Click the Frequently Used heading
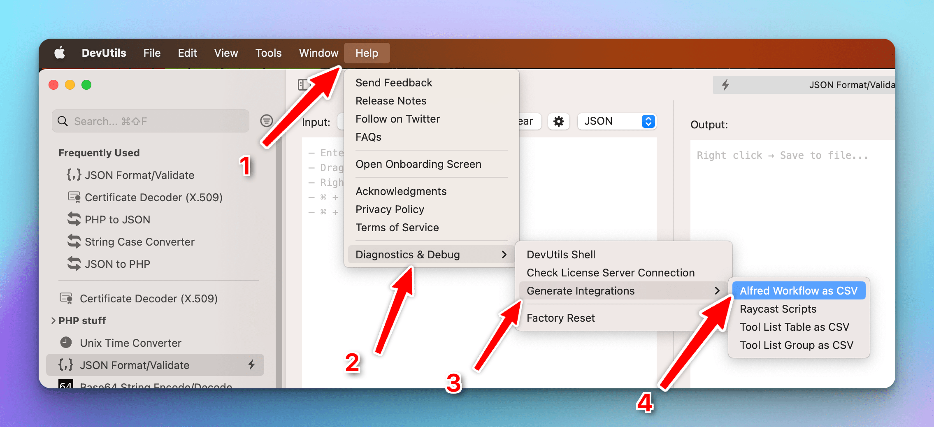The width and height of the screenshot is (934, 427). (99, 153)
